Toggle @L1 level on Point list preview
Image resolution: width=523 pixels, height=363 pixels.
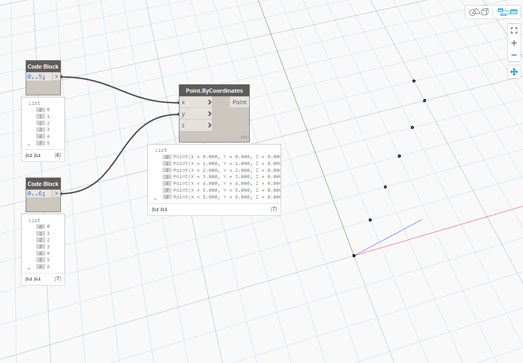[163, 209]
